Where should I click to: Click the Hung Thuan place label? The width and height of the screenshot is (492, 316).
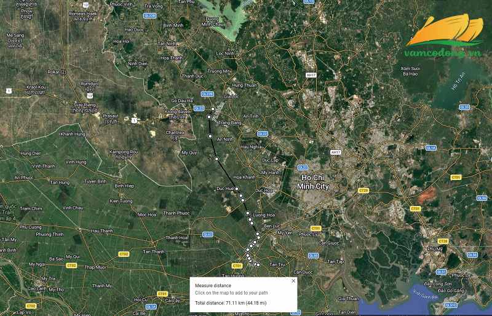pos(244,85)
